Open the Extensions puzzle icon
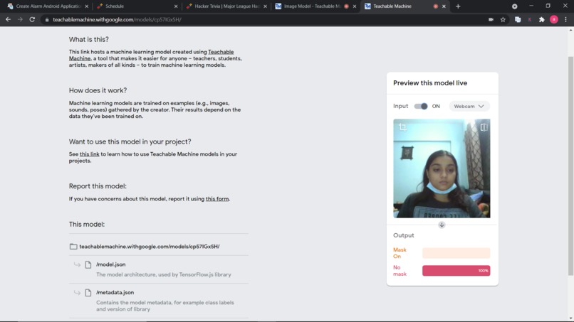 click(x=542, y=19)
